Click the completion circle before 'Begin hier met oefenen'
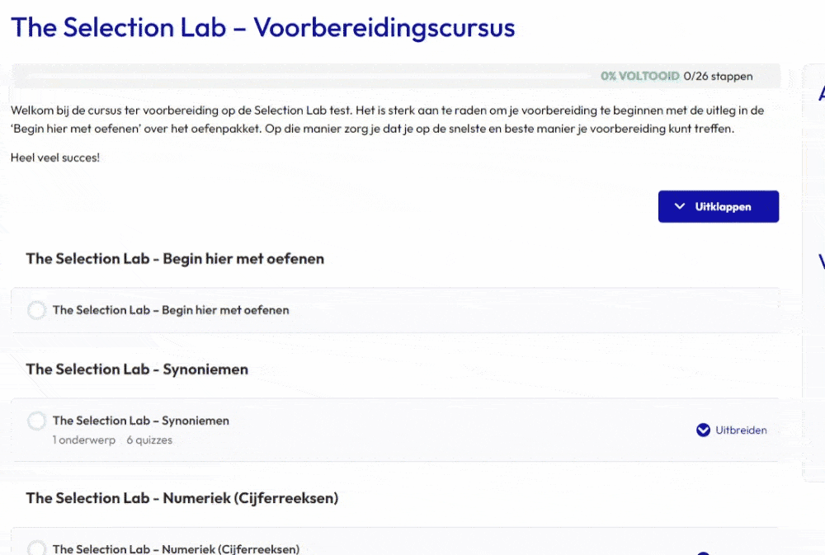825x555 pixels. click(36, 310)
